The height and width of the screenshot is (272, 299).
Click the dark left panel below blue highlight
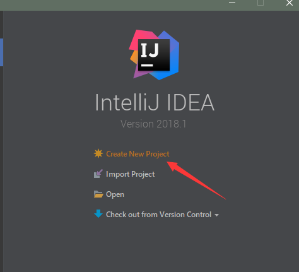(x=1, y=169)
